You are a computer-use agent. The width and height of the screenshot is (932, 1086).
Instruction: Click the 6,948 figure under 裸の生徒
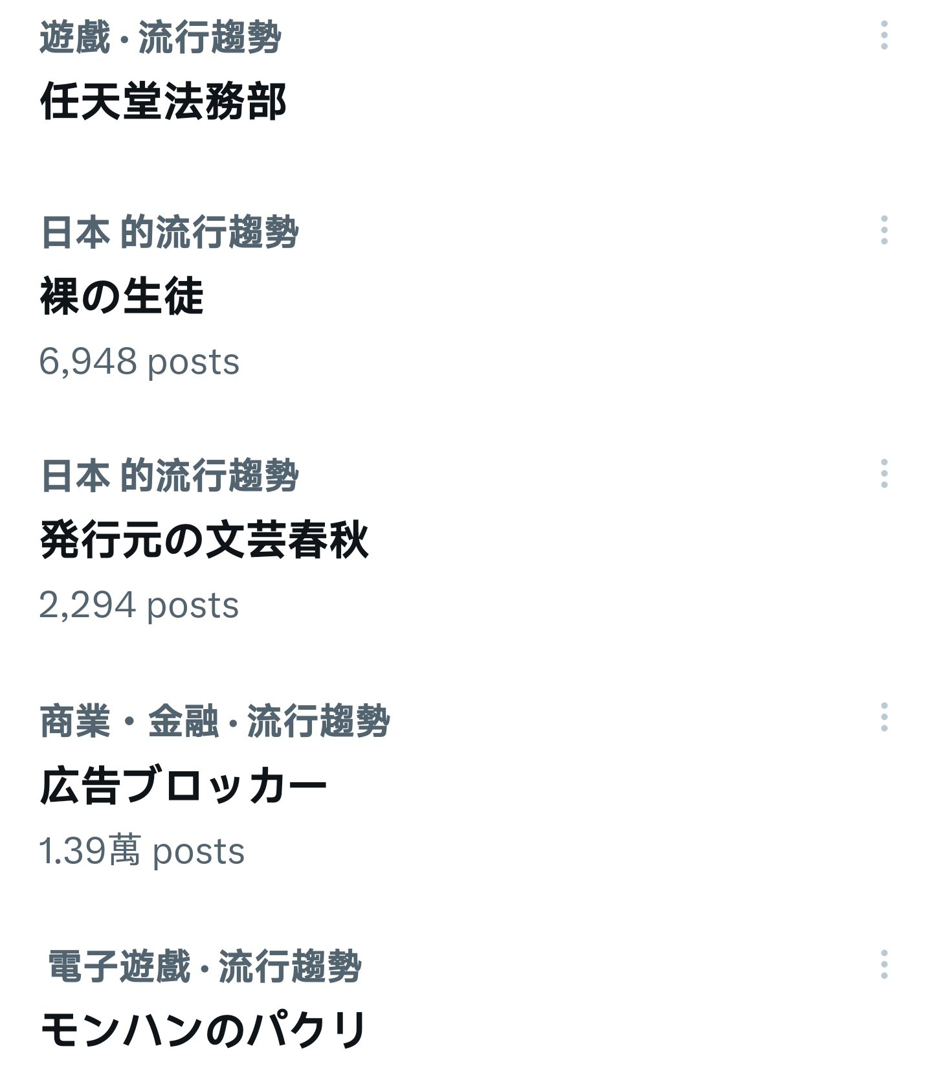pos(88,361)
